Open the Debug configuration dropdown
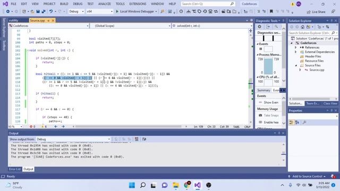The height and width of the screenshot is (191, 340). pyautogui.click(x=76, y=12)
